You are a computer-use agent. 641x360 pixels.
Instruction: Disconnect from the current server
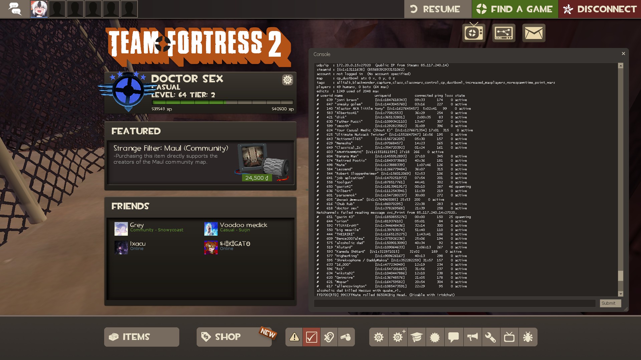[600, 9]
